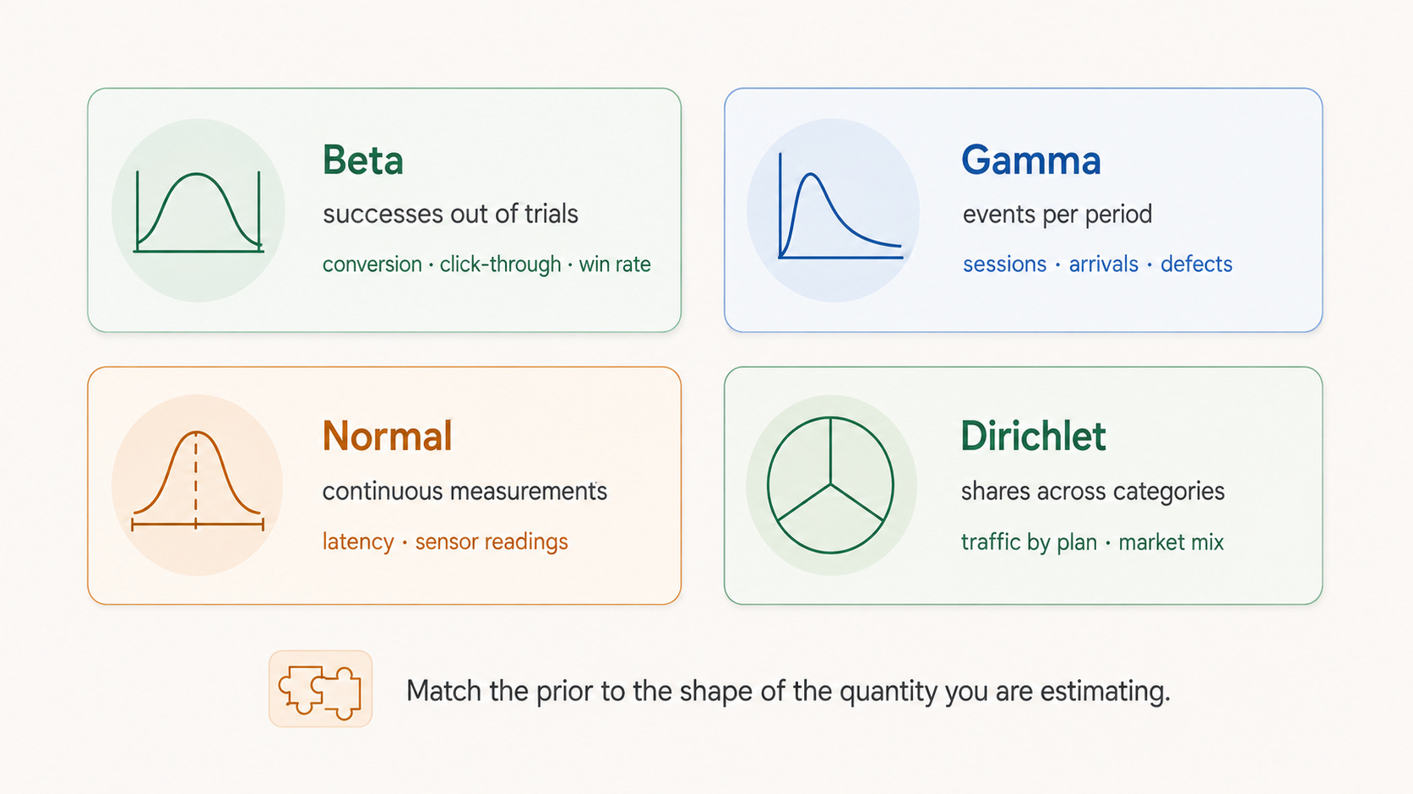Click 'shares across categories' text
1413x794 pixels.
1093,492
